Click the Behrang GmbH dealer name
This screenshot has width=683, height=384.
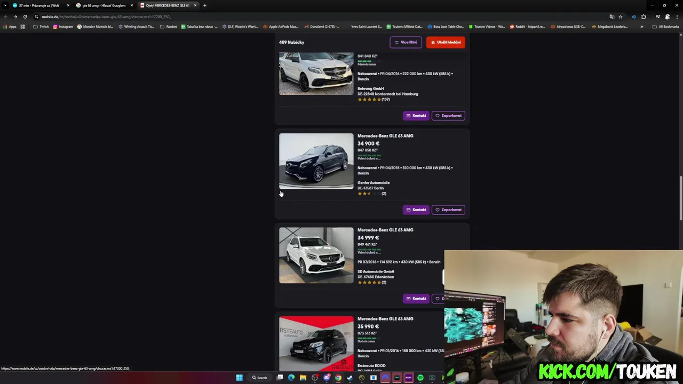coord(370,89)
